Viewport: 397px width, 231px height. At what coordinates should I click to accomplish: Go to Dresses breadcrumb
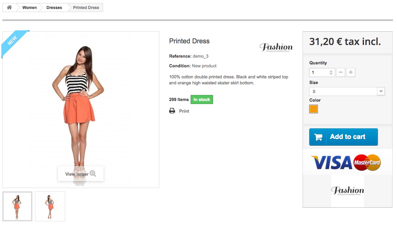tap(54, 7)
